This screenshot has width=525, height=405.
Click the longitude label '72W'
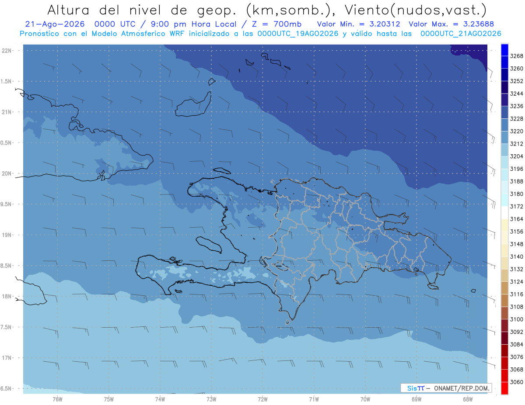click(x=262, y=399)
